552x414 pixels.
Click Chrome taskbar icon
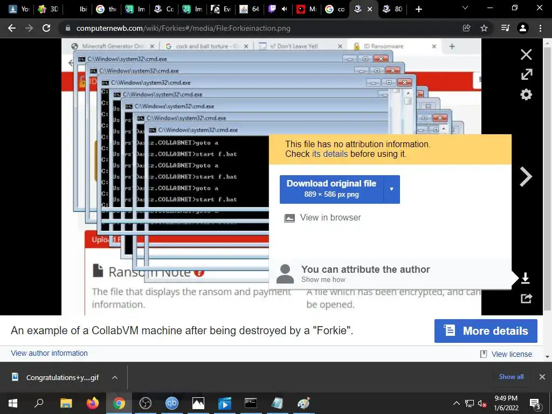[119, 403]
